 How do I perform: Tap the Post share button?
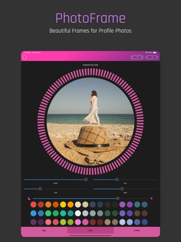152,57
